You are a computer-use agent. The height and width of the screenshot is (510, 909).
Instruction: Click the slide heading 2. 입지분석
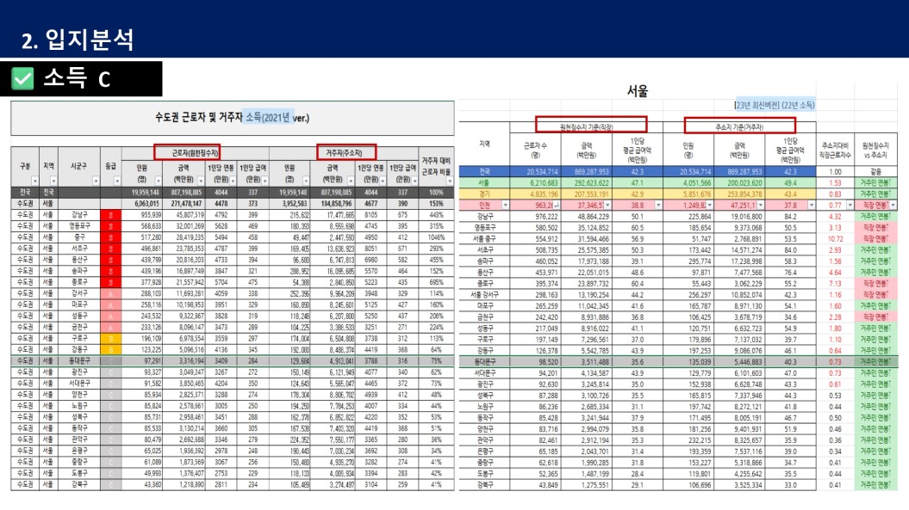tap(78, 40)
